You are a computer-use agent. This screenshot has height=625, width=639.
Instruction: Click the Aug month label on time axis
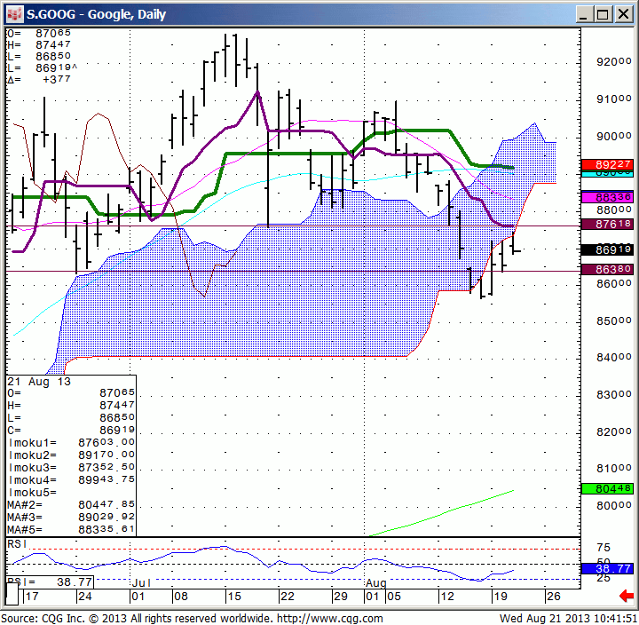tap(375, 583)
